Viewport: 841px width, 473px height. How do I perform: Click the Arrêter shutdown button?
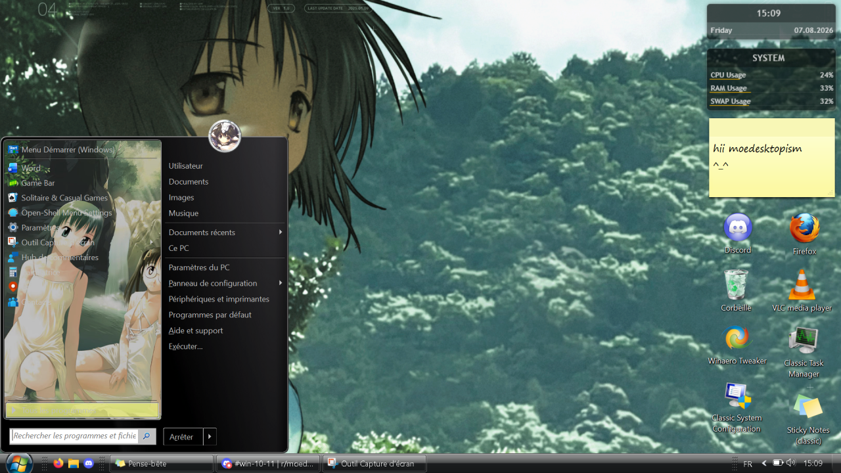(x=183, y=437)
